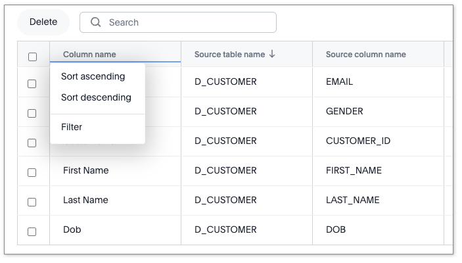462x263 pixels.
Task: Select the First Name row checkbox
Action: [x=32, y=172]
